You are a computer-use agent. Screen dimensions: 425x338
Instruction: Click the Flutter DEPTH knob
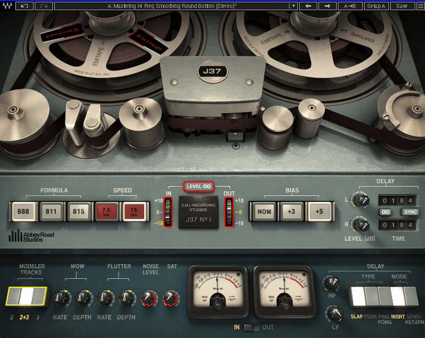126,298
